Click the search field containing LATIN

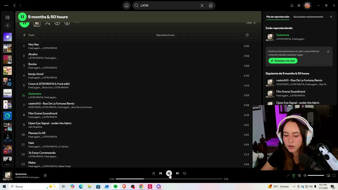tap(169, 6)
